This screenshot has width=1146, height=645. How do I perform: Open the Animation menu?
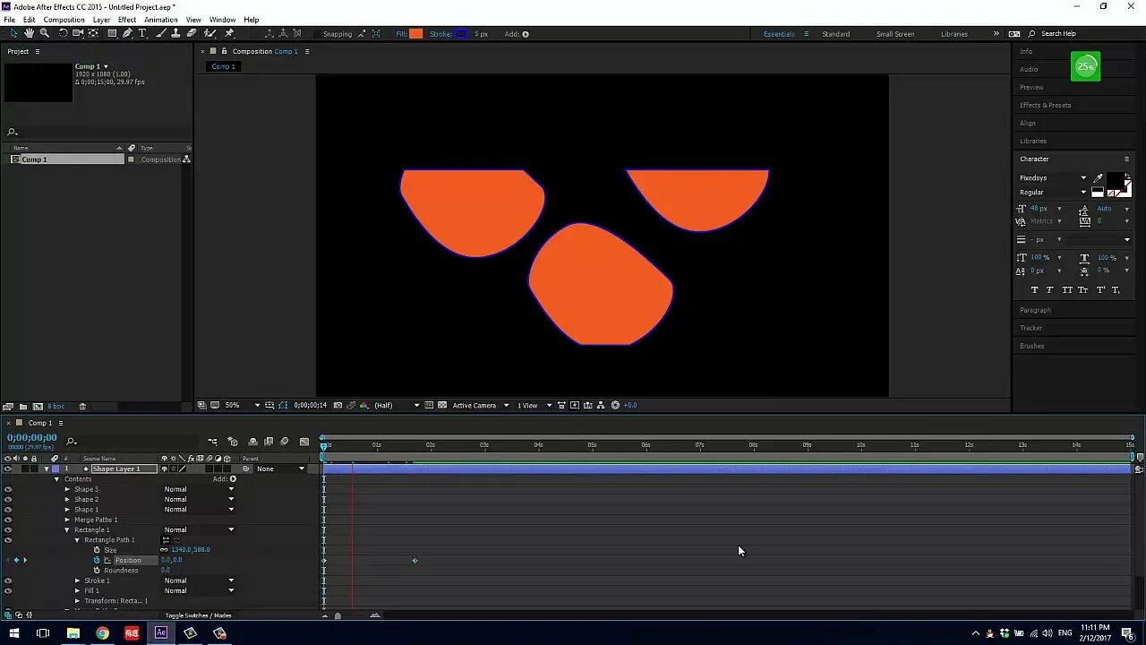pos(161,20)
